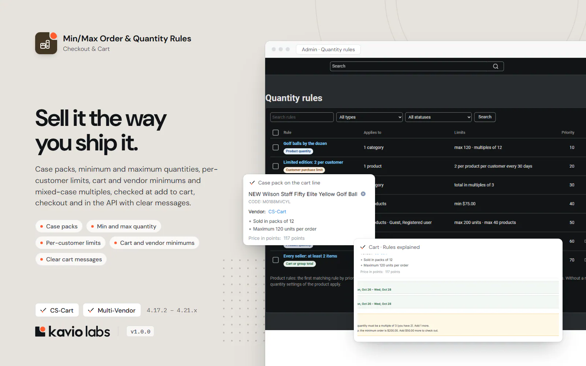Select the Admin · Quantity rules tab
Viewport: 586px width, 366px height.
[328, 49]
